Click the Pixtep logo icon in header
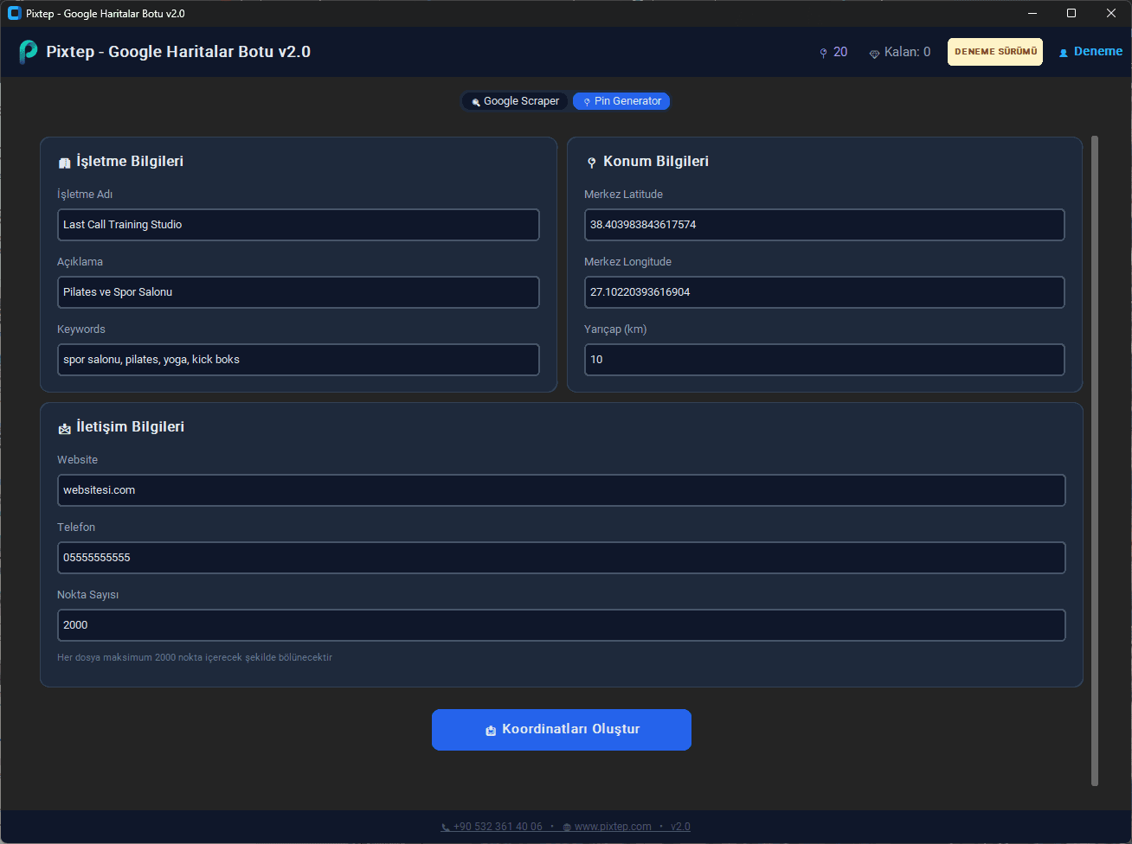The height and width of the screenshot is (844, 1132). 29,52
